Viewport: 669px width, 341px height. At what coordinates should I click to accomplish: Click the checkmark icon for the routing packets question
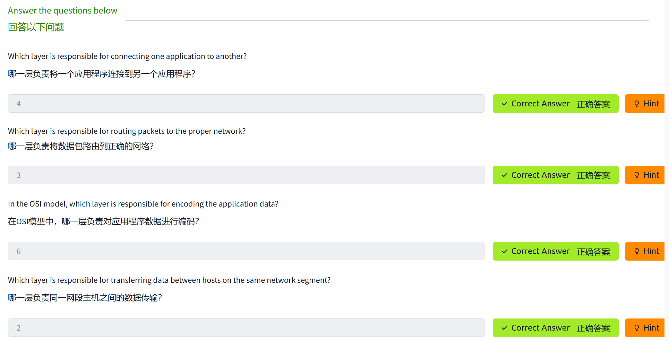505,175
